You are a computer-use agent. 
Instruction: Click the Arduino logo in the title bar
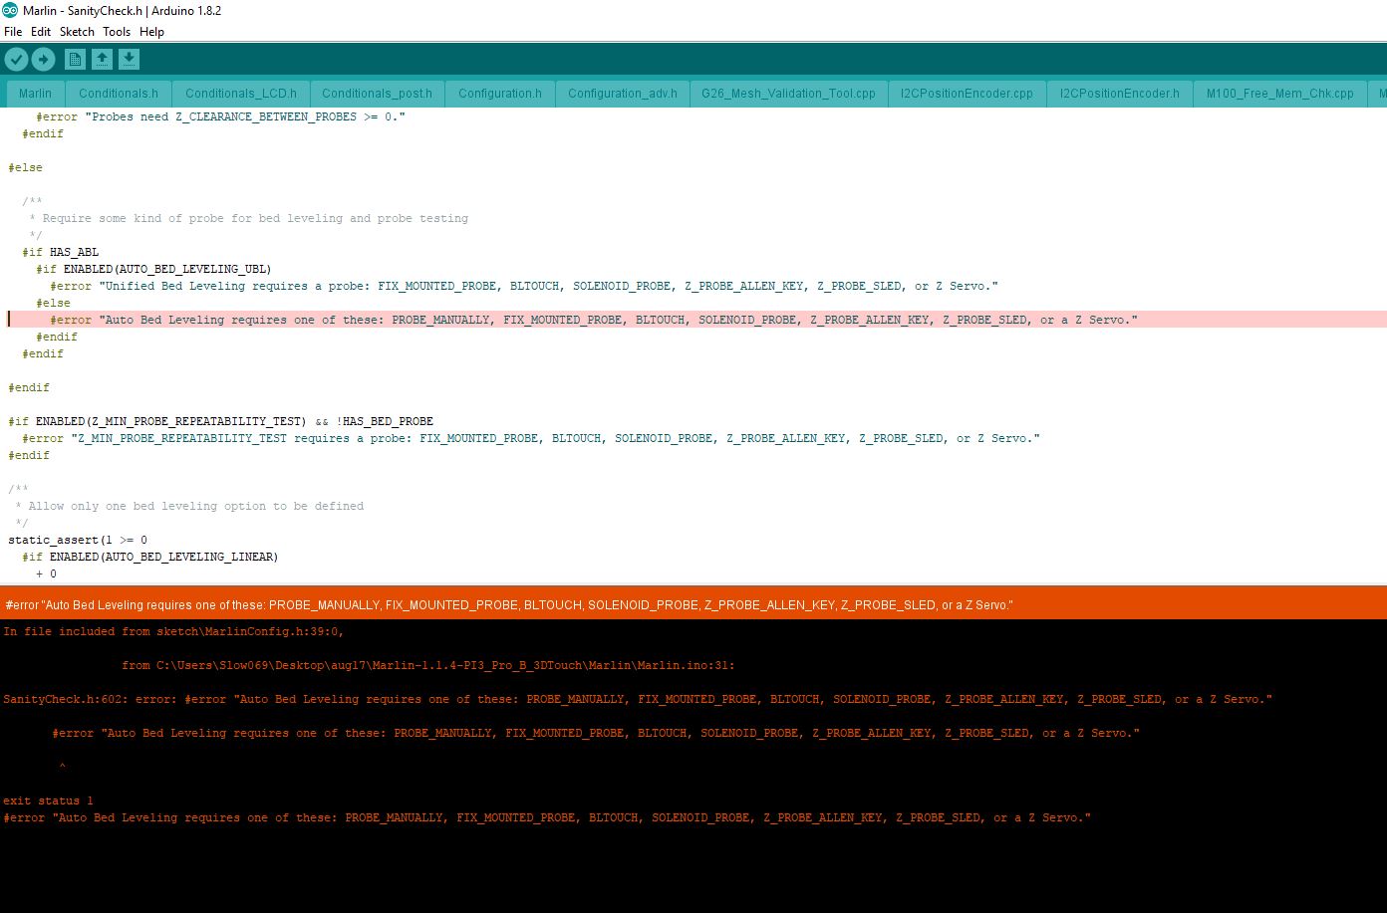pos(10,10)
